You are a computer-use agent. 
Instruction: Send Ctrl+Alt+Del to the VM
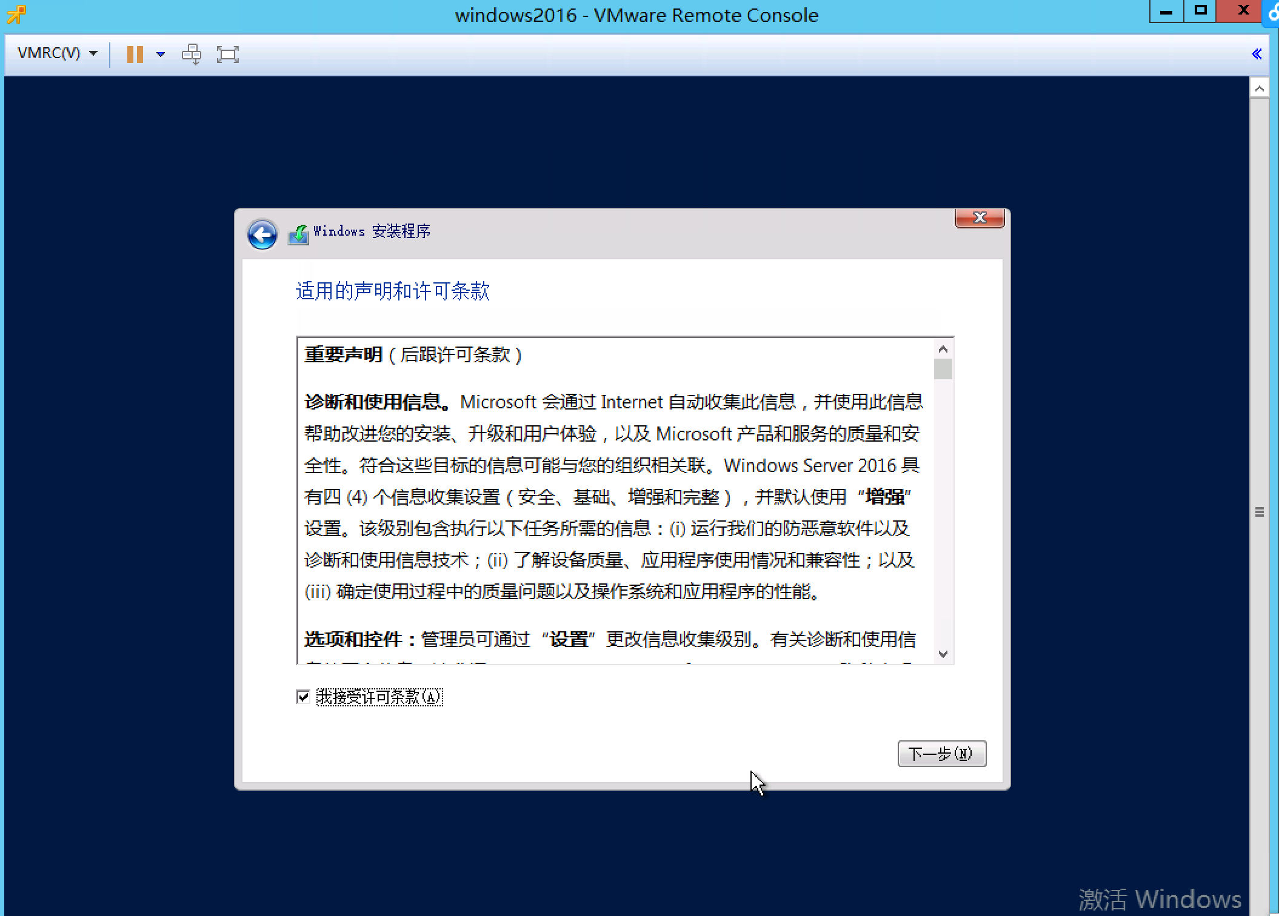coord(192,54)
